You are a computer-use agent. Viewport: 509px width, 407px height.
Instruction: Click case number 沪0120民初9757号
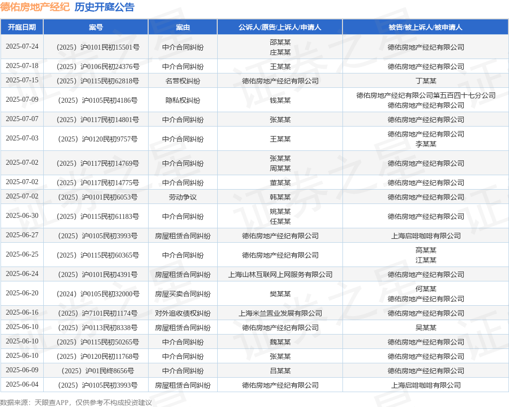tap(98, 139)
